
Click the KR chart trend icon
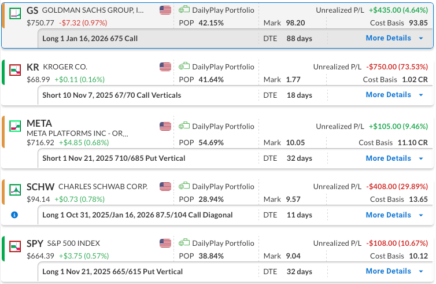click(16, 68)
